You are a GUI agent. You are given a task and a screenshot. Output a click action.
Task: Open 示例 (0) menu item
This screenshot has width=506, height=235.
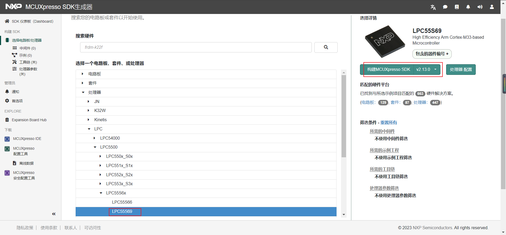pyautogui.click(x=26, y=55)
